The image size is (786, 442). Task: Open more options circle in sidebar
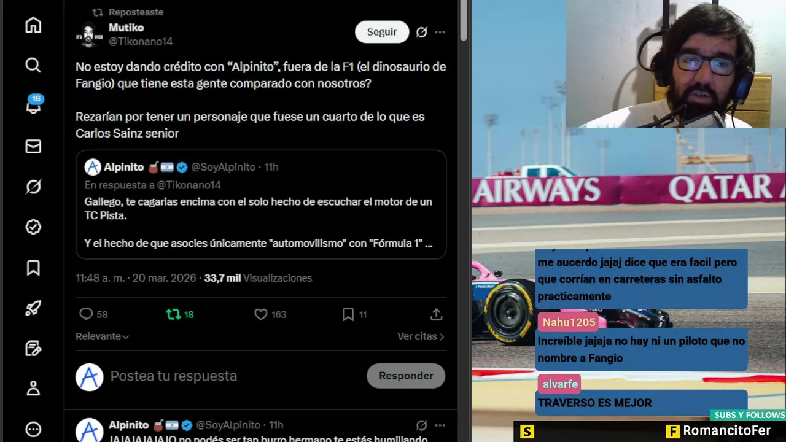point(33,429)
